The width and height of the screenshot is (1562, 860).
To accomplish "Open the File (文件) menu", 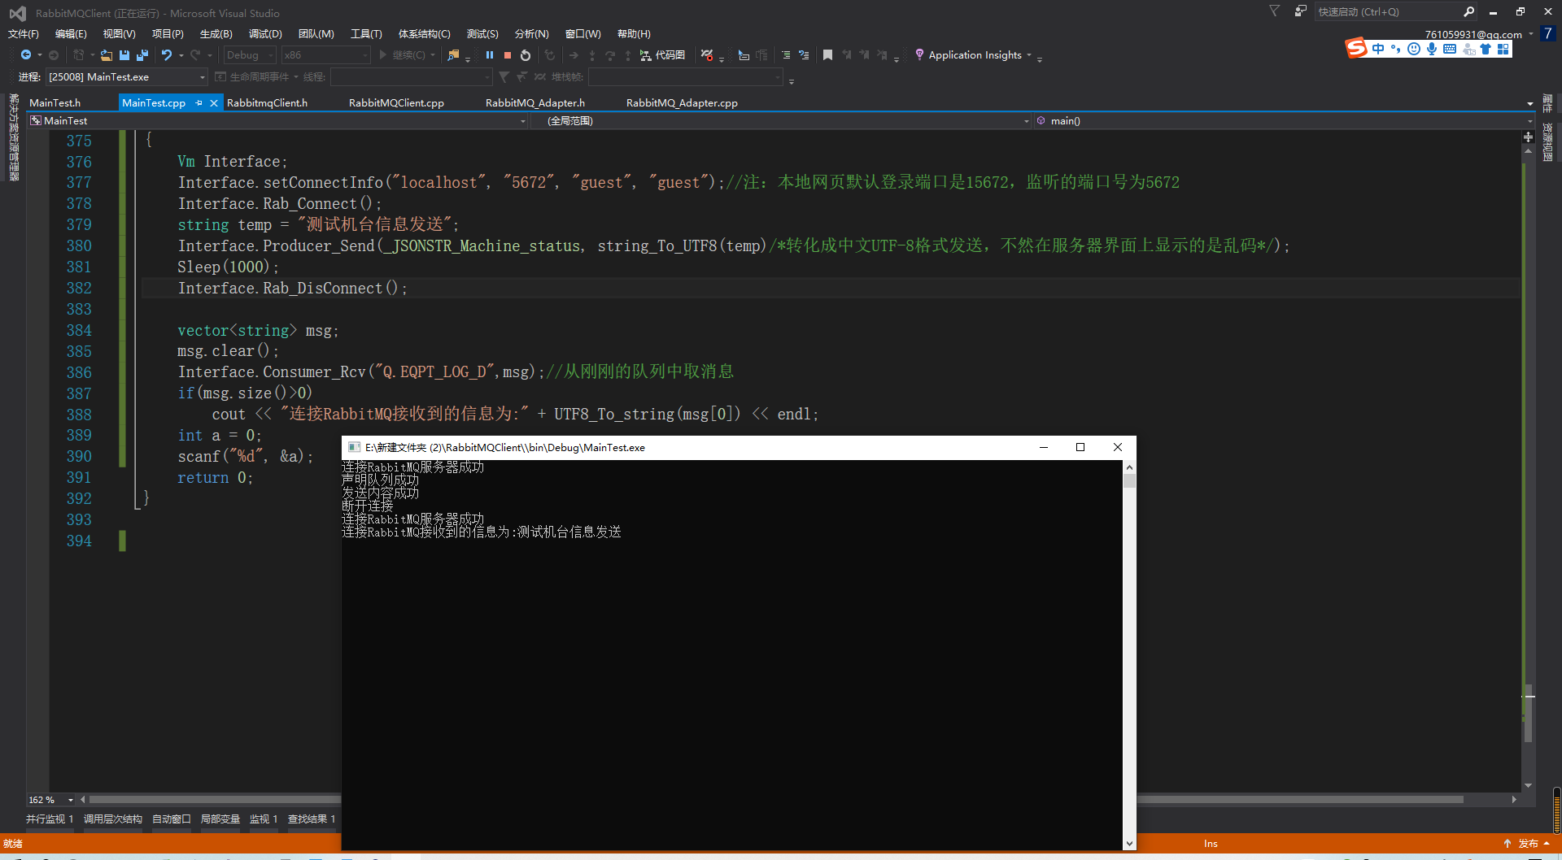I will 24,34.
